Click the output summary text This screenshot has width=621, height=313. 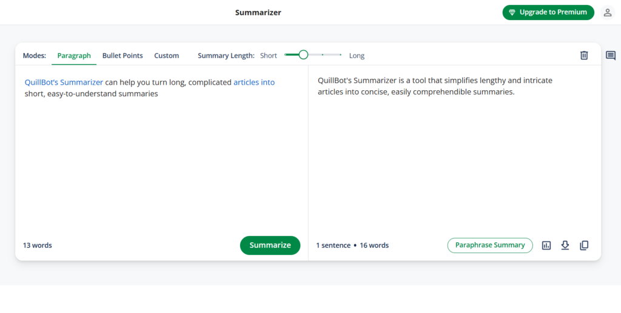coord(435,86)
